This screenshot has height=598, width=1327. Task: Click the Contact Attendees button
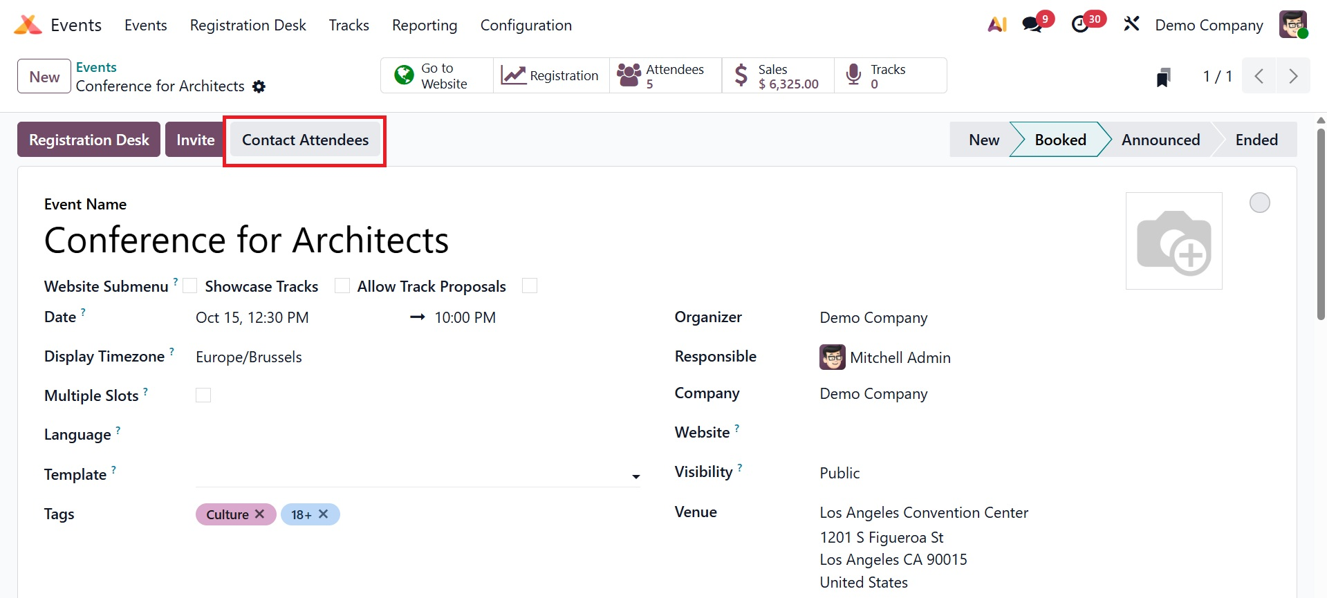(x=305, y=140)
